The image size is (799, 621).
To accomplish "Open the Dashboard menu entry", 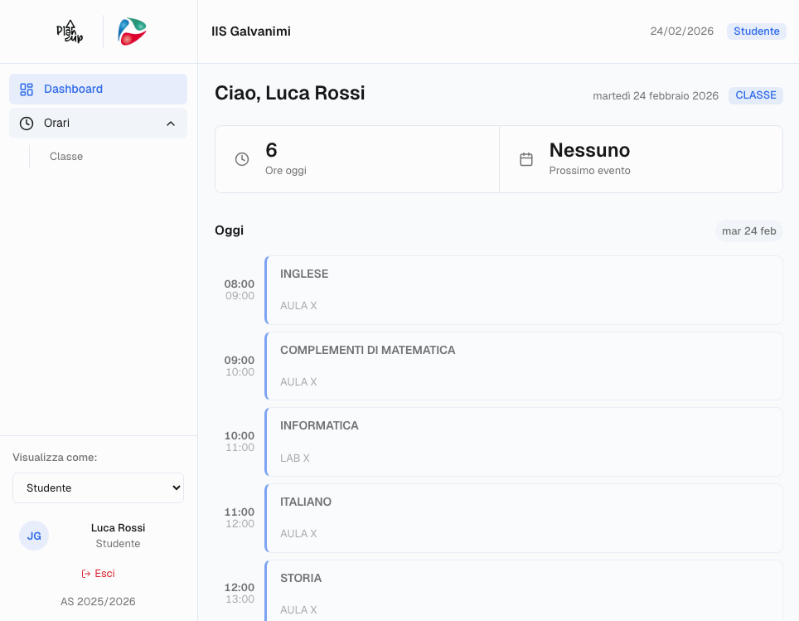I will pyautogui.click(x=73, y=89).
